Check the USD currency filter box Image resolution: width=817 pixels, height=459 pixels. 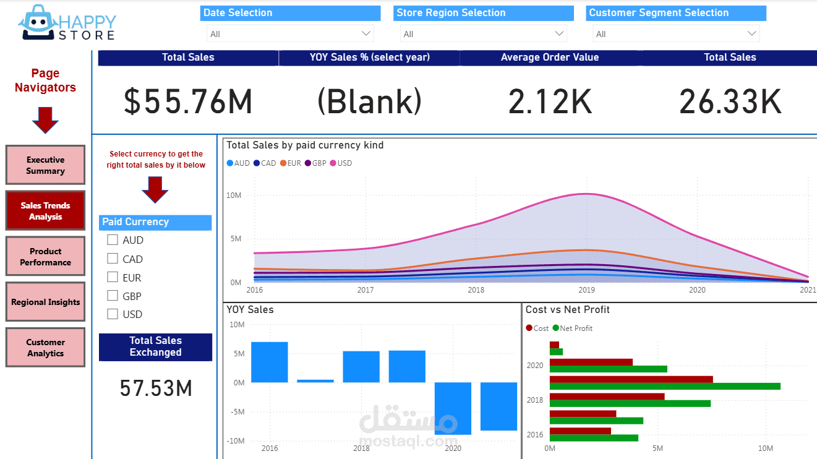coord(113,314)
